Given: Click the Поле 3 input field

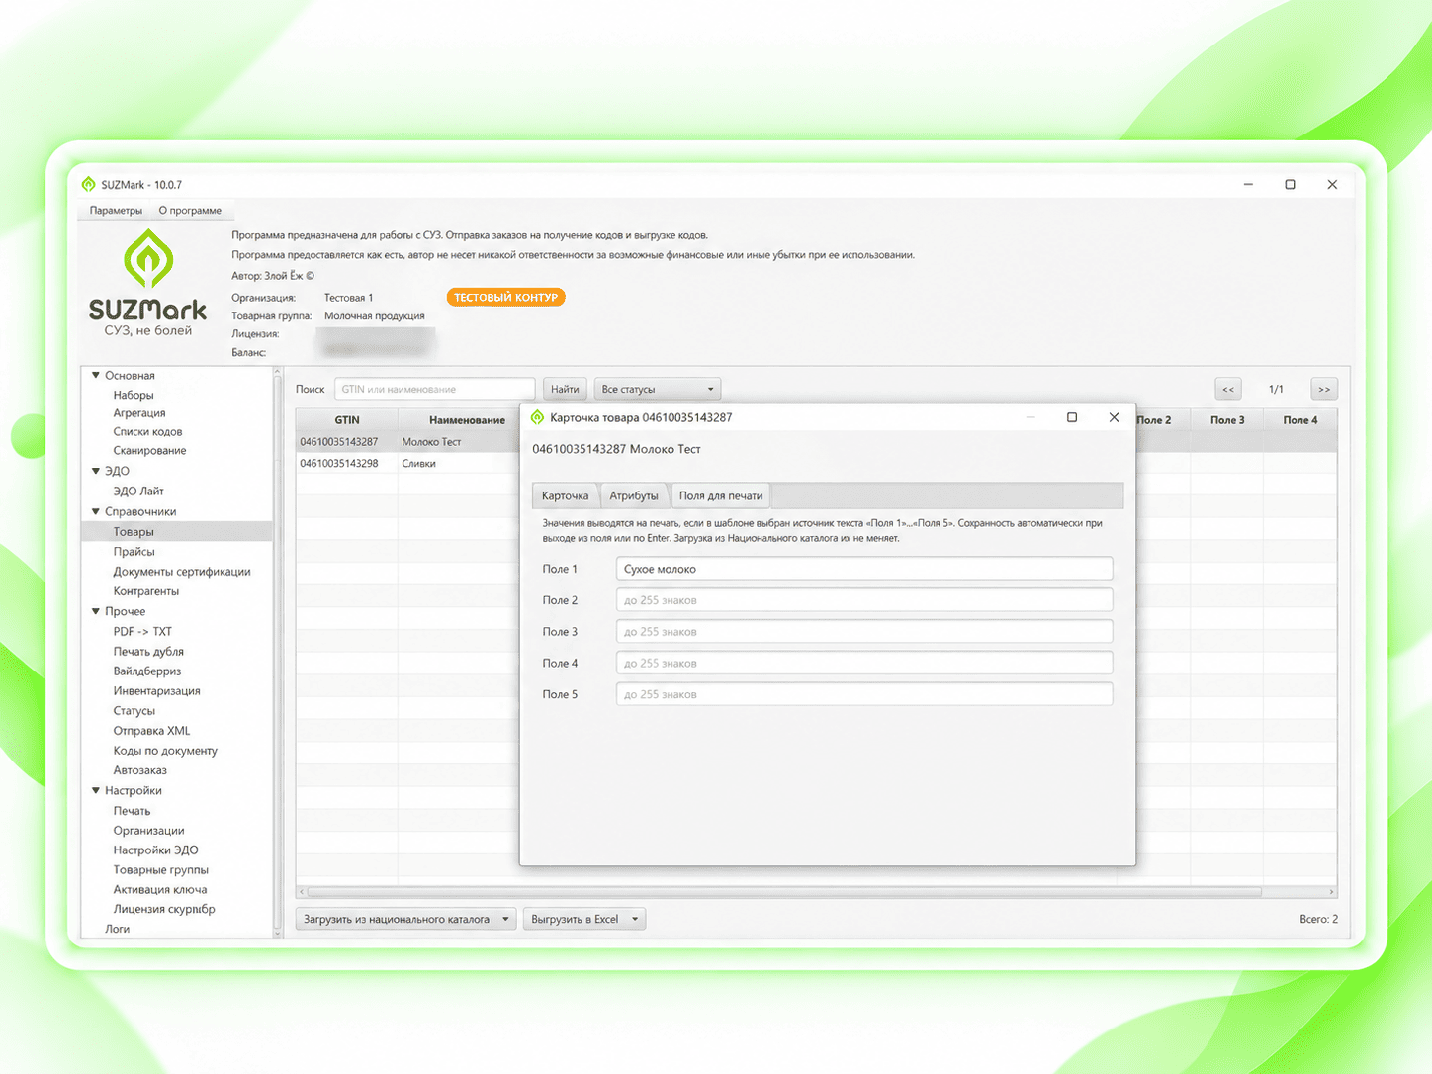Looking at the screenshot, I should [x=864, y=632].
